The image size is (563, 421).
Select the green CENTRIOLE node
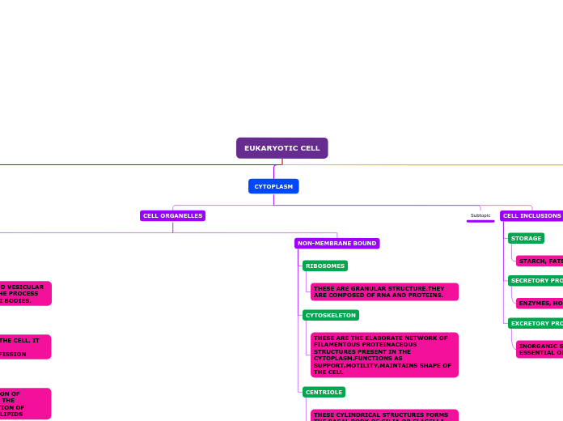[x=324, y=392]
